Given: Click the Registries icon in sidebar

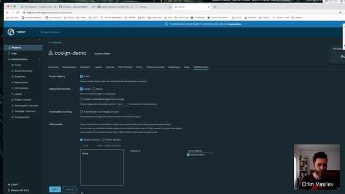Looking at the screenshot, I should pos(12,77).
